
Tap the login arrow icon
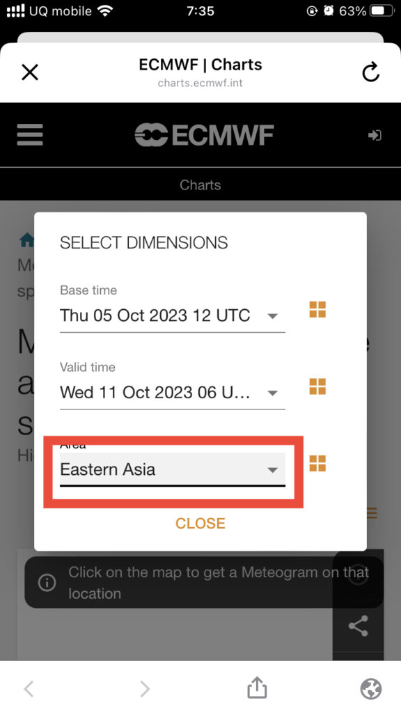[375, 135]
